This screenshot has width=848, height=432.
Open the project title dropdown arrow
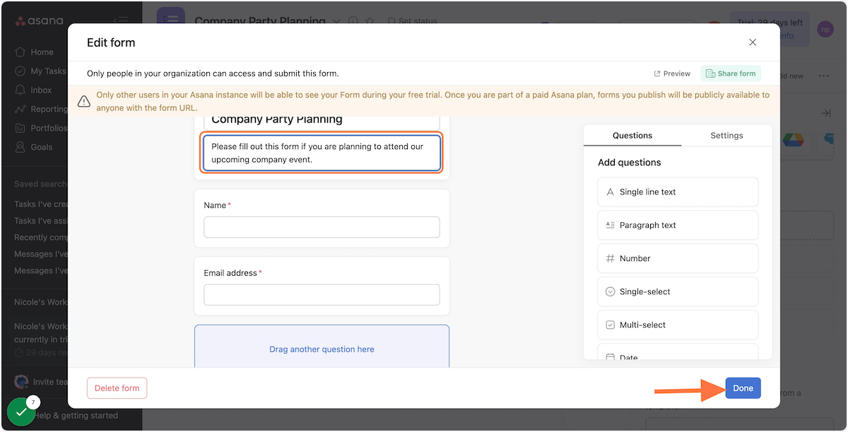click(x=336, y=22)
